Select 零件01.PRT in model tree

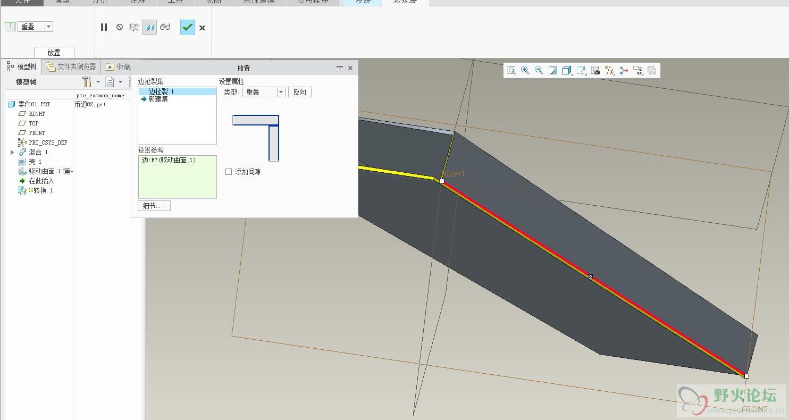[29, 104]
